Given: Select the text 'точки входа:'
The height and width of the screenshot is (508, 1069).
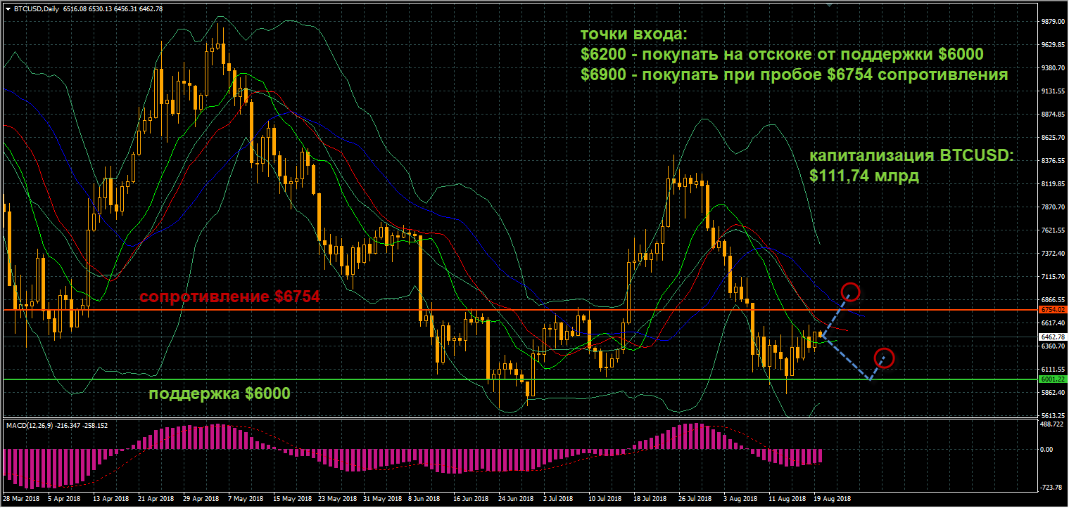Looking at the screenshot, I should pyautogui.click(x=634, y=35).
